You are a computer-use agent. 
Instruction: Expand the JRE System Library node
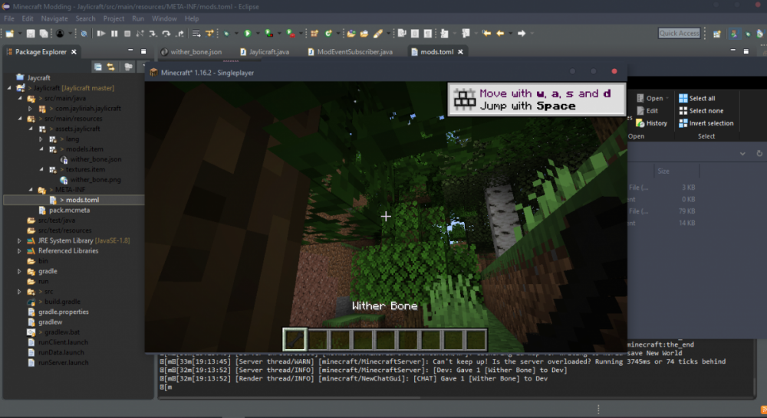click(x=20, y=240)
